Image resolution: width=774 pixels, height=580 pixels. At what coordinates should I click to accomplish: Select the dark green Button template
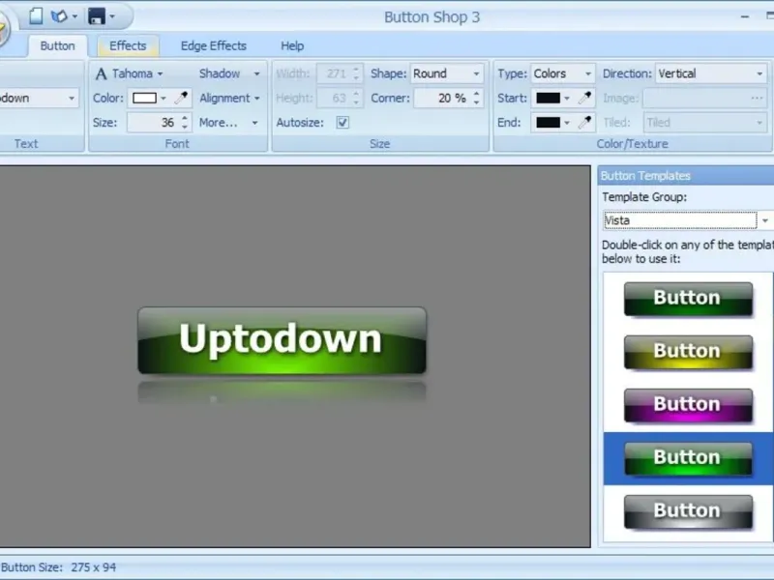pyautogui.click(x=688, y=299)
